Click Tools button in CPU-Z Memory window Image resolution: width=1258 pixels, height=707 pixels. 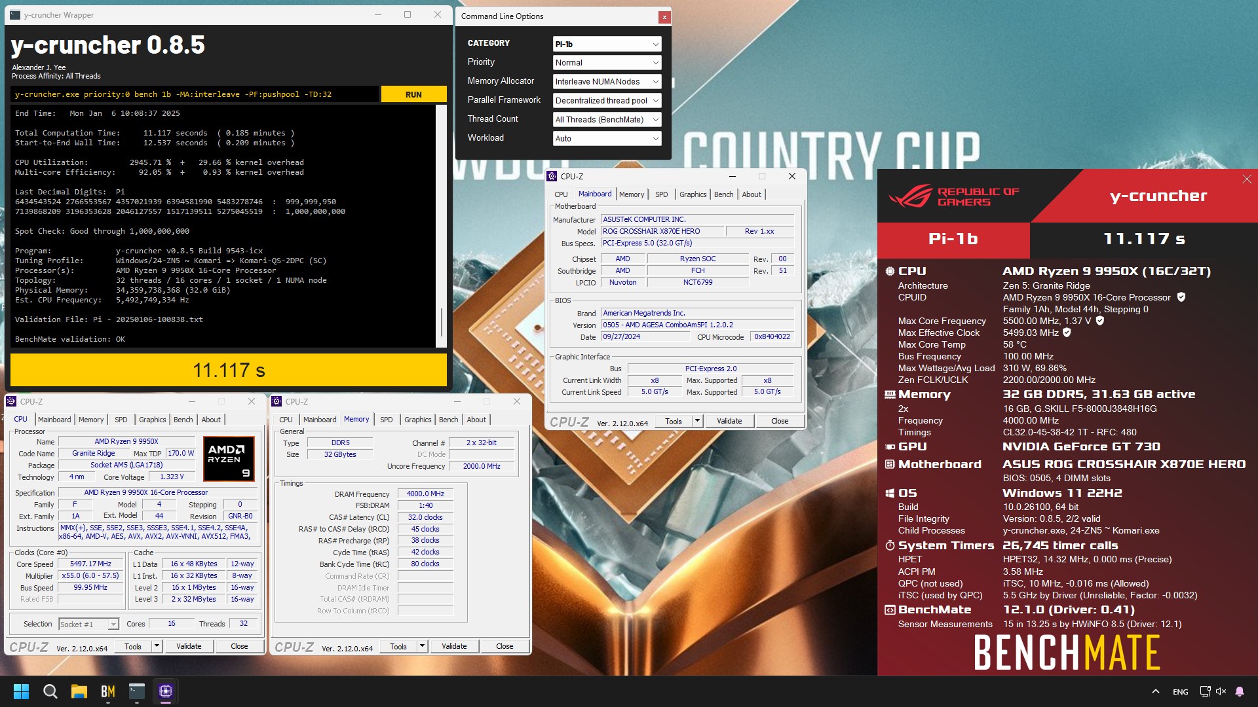click(x=398, y=646)
